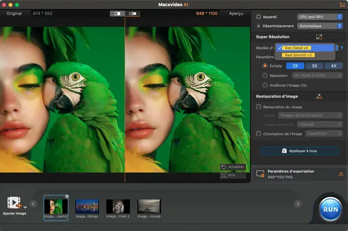The width and height of the screenshot is (348, 231).
Task: Choose Real Smooth v3 from model list
Action: click(298, 55)
